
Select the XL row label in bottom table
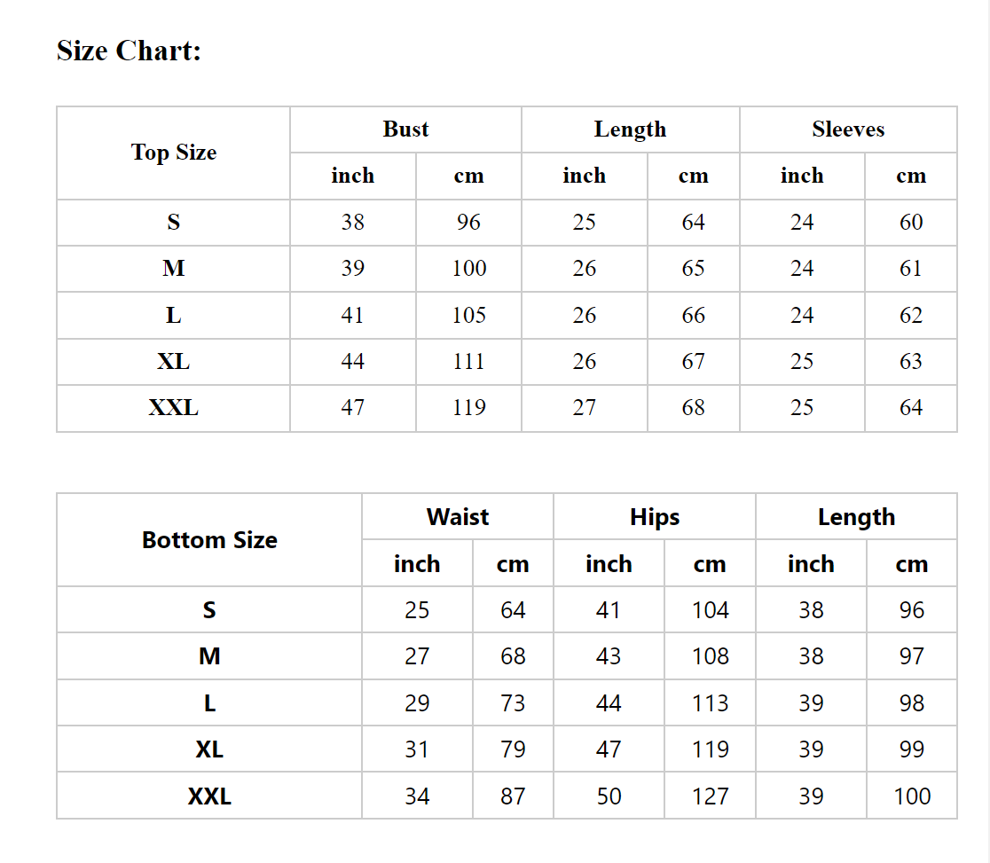tap(209, 749)
